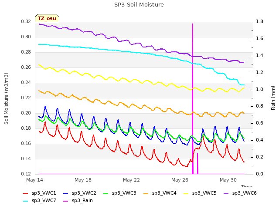This screenshot has width=279, height=209.
Task: Click the 0.0 rain axis tick label
Action: coord(259,174)
